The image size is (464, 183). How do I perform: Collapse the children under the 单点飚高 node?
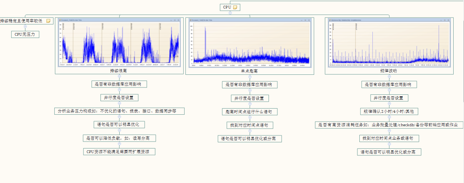click(250, 77)
